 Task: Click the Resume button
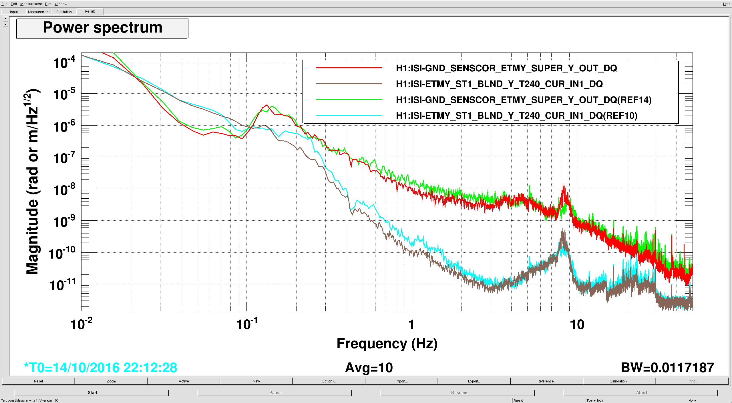457,393
